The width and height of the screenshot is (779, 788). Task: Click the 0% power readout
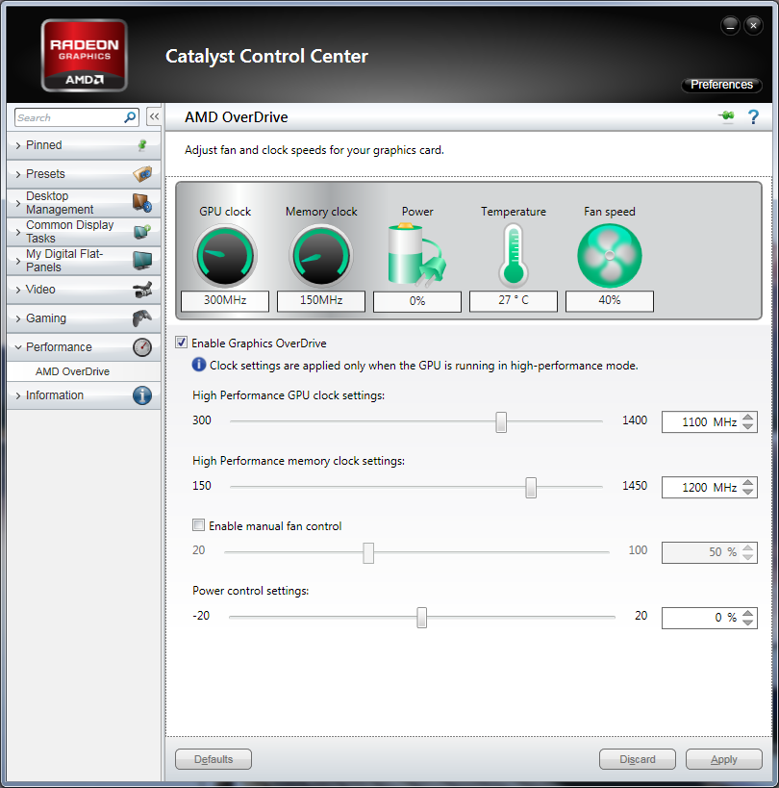tap(416, 301)
